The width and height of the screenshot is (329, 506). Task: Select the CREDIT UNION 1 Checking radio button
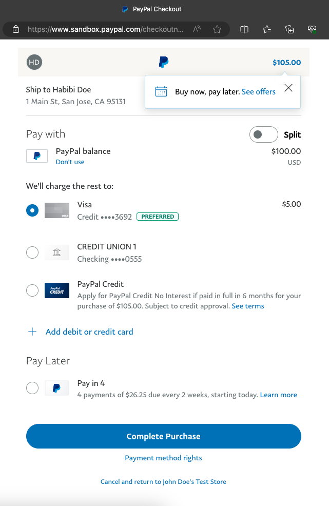[32, 252]
